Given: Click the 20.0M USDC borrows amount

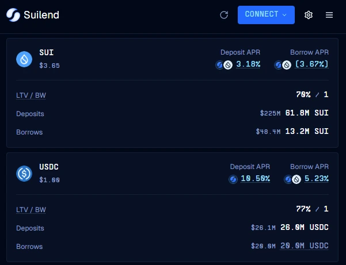Looking at the screenshot, I should coord(304,246).
